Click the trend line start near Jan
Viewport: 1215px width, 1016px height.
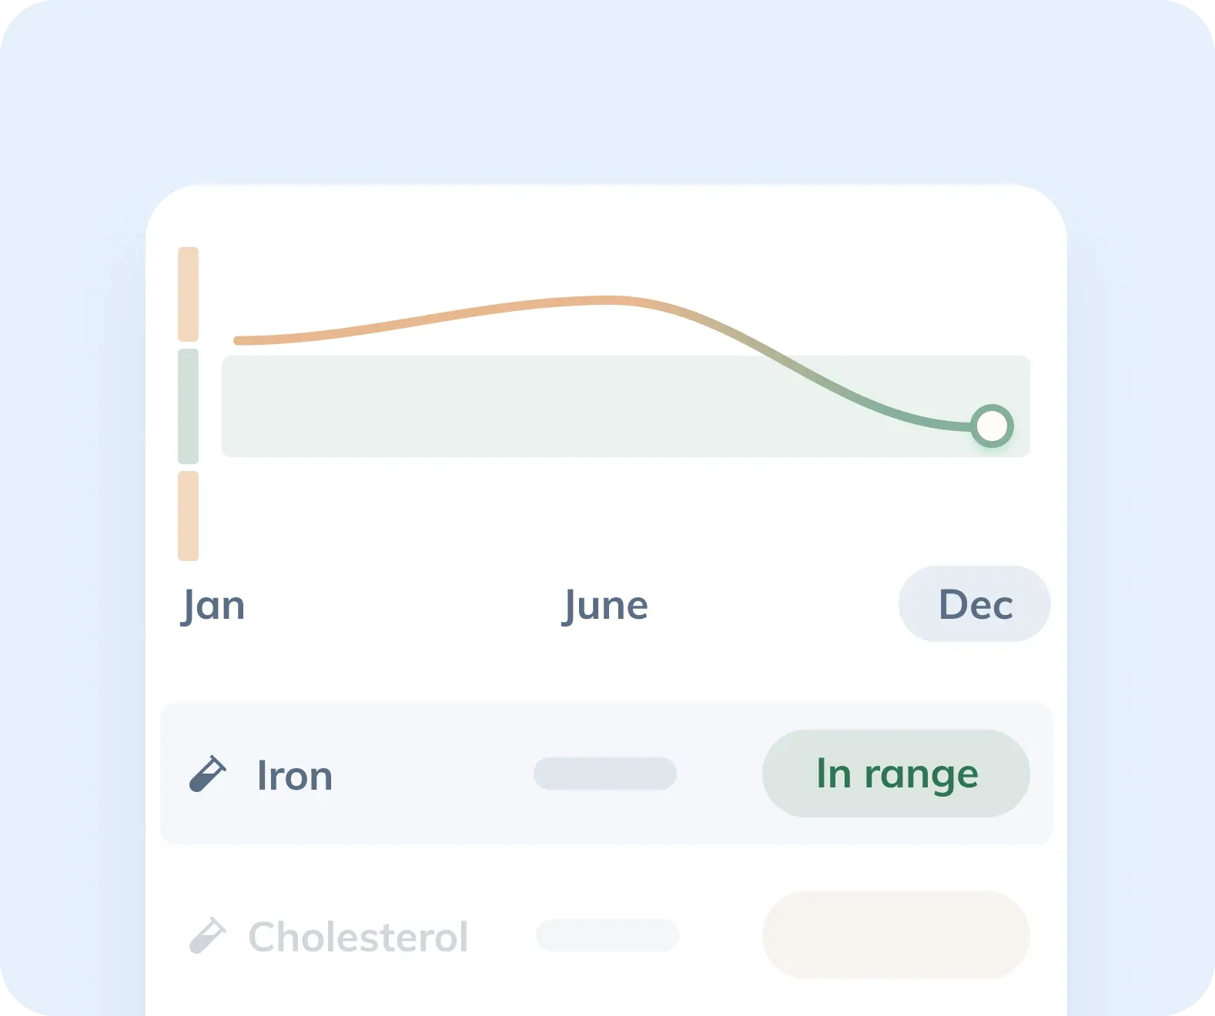239,340
